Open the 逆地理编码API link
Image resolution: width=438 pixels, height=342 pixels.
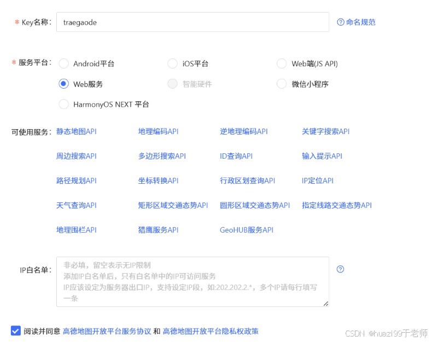pyautogui.click(x=243, y=131)
